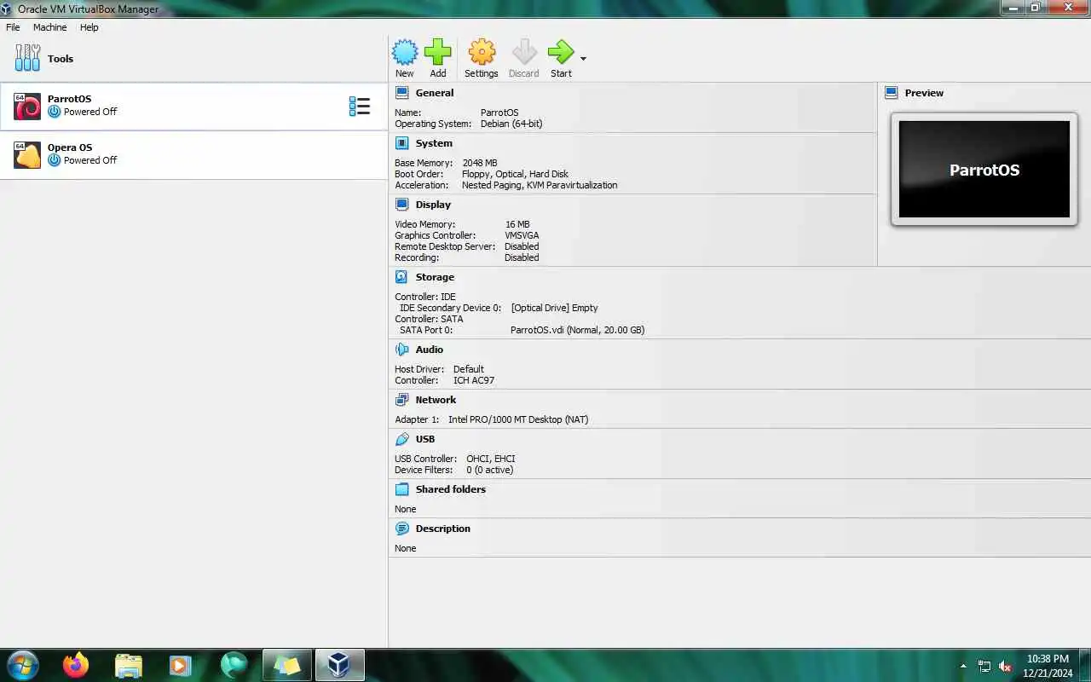Launch Firefox from the taskbar
Viewport: 1091px width, 682px height.
point(75,664)
